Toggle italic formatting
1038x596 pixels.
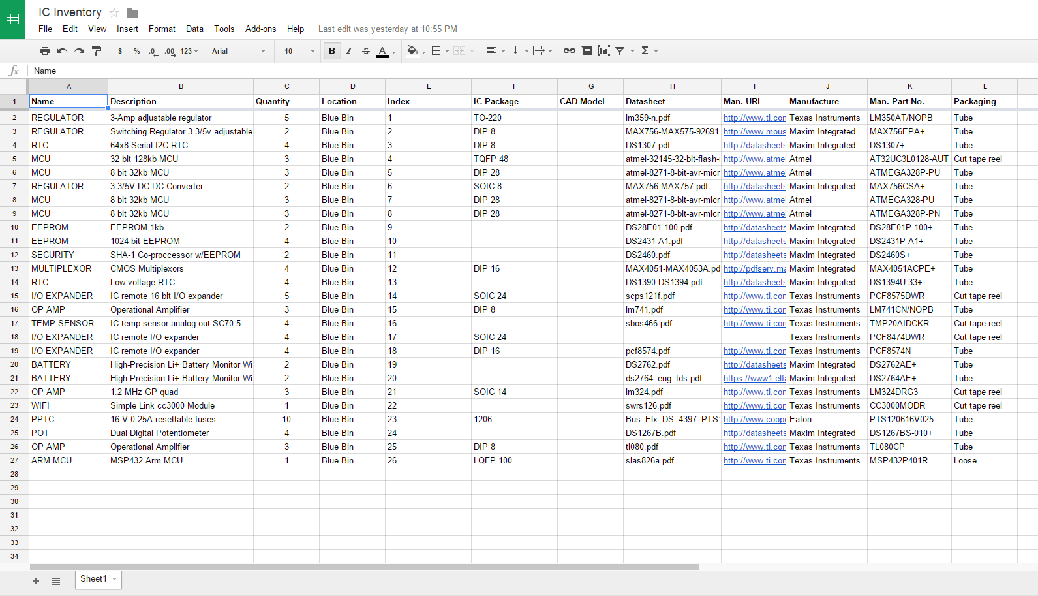coord(349,51)
